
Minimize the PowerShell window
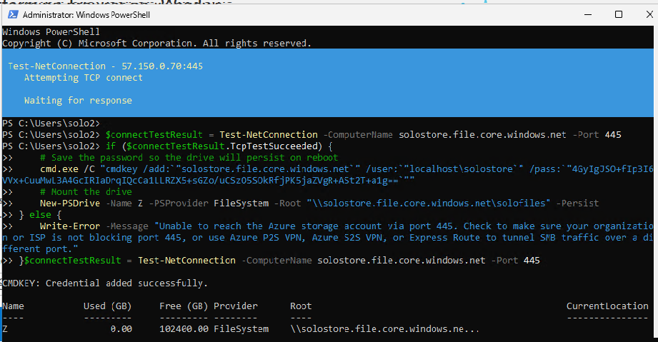(588, 15)
